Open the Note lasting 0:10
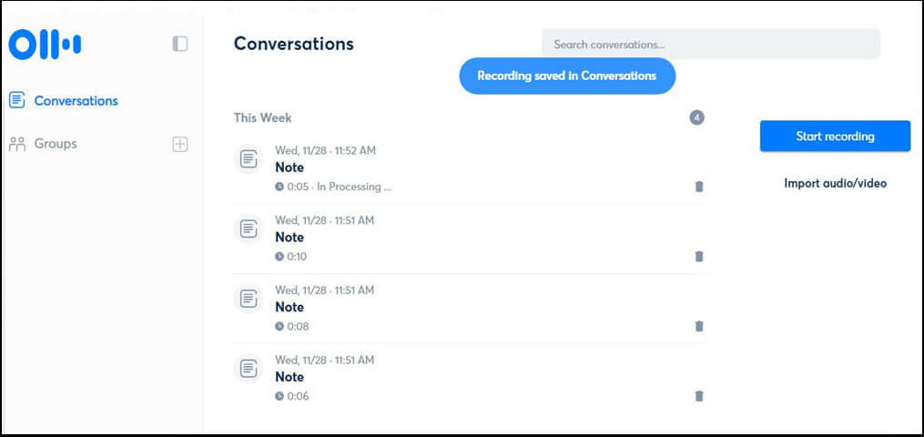The image size is (924, 437). [289, 238]
